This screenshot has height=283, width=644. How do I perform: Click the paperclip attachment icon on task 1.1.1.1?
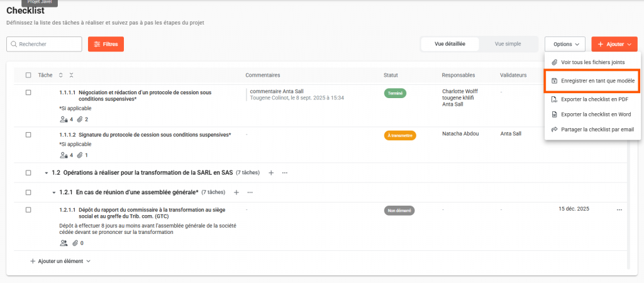pos(79,119)
